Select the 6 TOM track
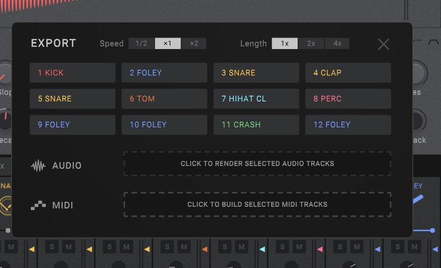This screenshot has width=441, height=268. (164, 99)
